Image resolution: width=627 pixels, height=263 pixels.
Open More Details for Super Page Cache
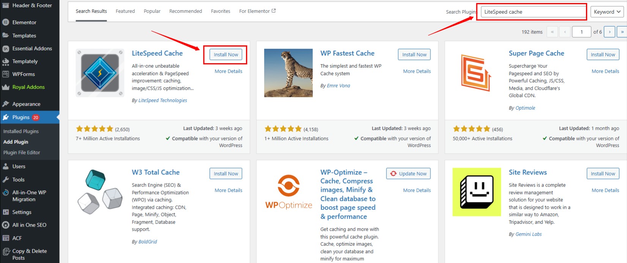coord(605,71)
